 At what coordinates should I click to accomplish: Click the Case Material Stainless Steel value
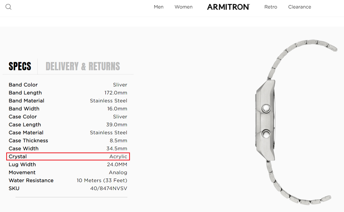[x=109, y=133]
